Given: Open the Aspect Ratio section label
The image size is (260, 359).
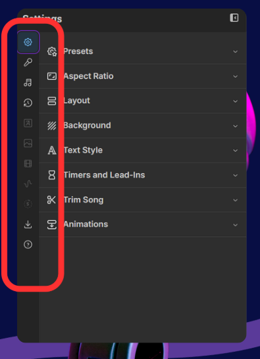Looking at the screenshot, I should [x=89, y=76].
